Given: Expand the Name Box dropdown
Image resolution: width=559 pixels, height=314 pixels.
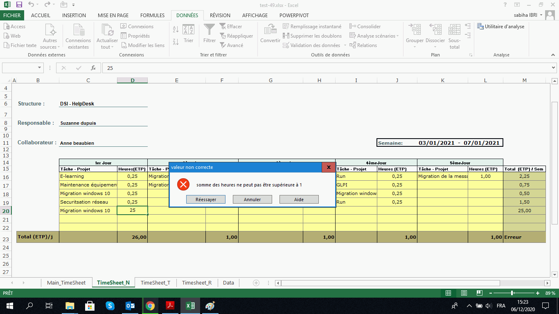Looking at the screenshot, I should coord(40,68).
